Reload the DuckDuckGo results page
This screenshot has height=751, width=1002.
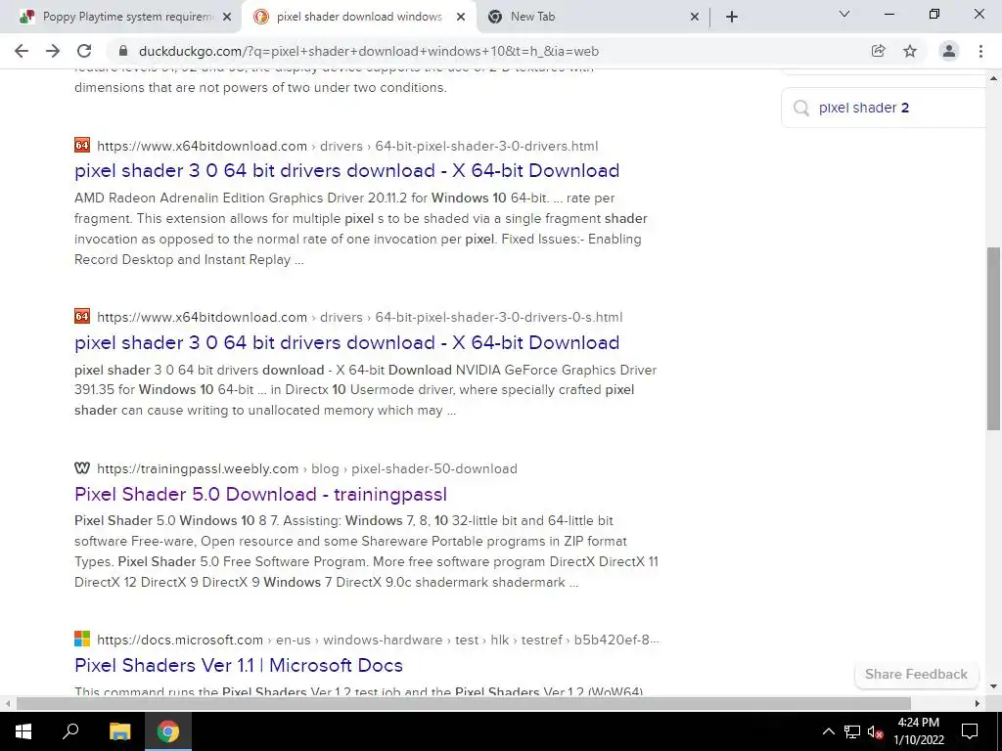coord(84,51)
